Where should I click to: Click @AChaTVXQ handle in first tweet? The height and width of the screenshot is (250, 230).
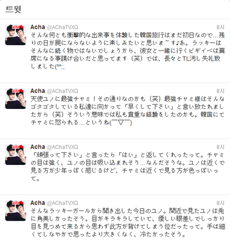point(63,27)
